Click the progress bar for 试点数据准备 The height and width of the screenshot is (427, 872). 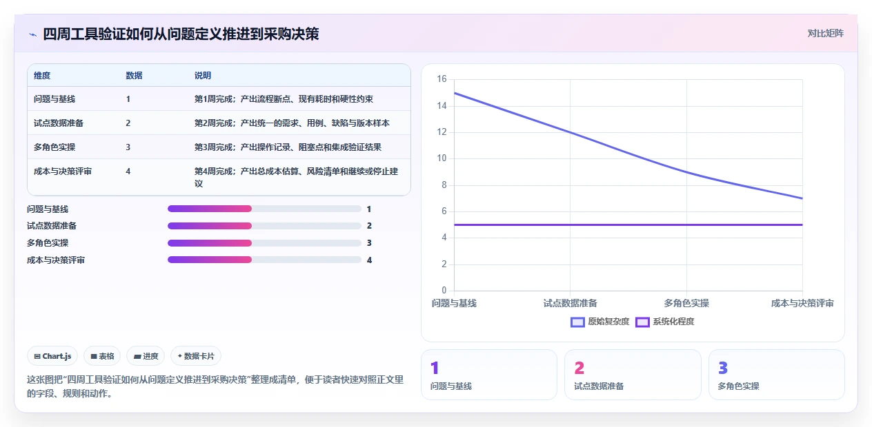click(x=264, y=226)
